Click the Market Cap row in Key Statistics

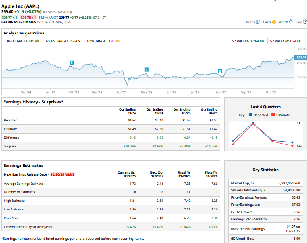(265, 183)
